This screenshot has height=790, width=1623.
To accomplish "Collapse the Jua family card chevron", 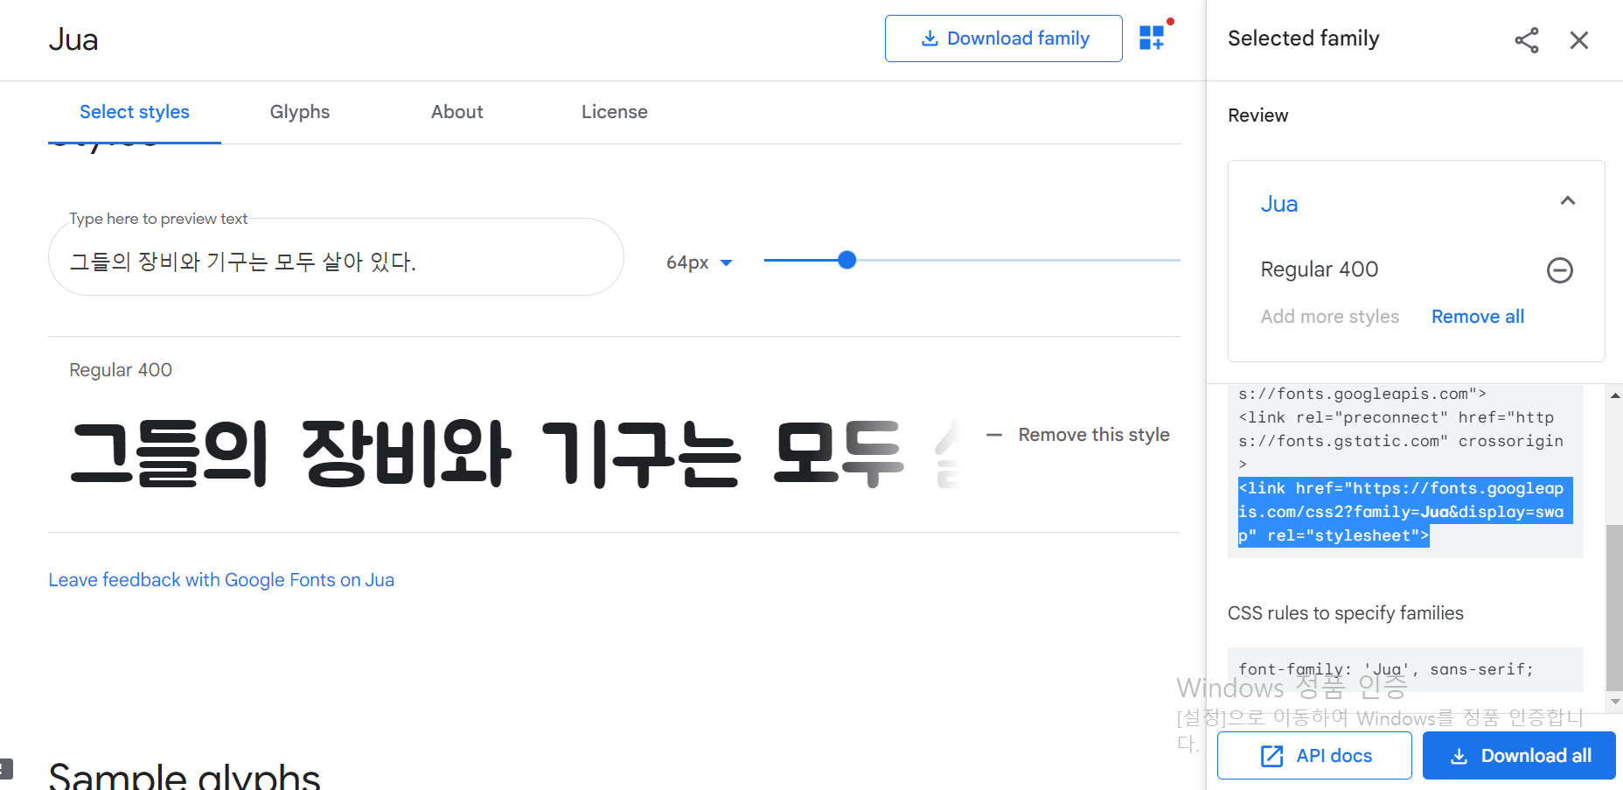I will (x=1568, y=201).
